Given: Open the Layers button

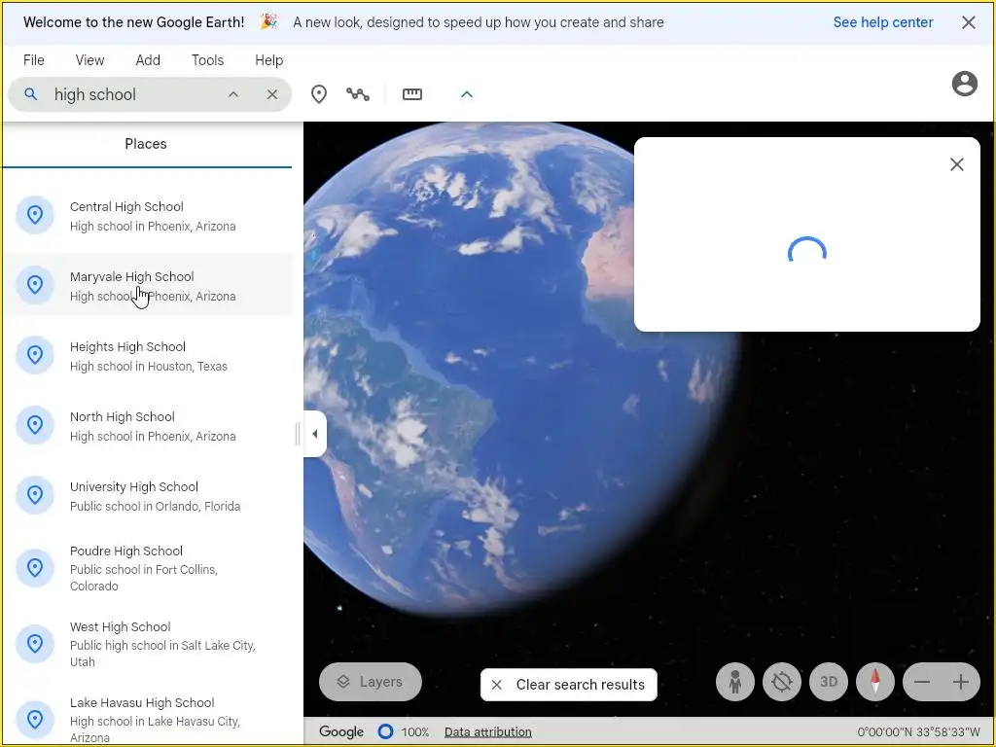Looking at the screenshot, I should (x=371, y=682).
